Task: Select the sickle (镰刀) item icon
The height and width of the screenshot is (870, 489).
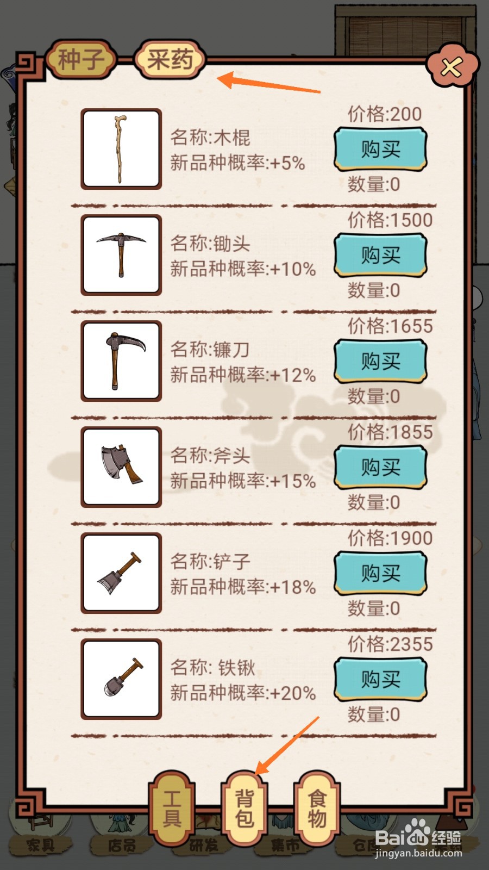Action: [x=121, y=361]
